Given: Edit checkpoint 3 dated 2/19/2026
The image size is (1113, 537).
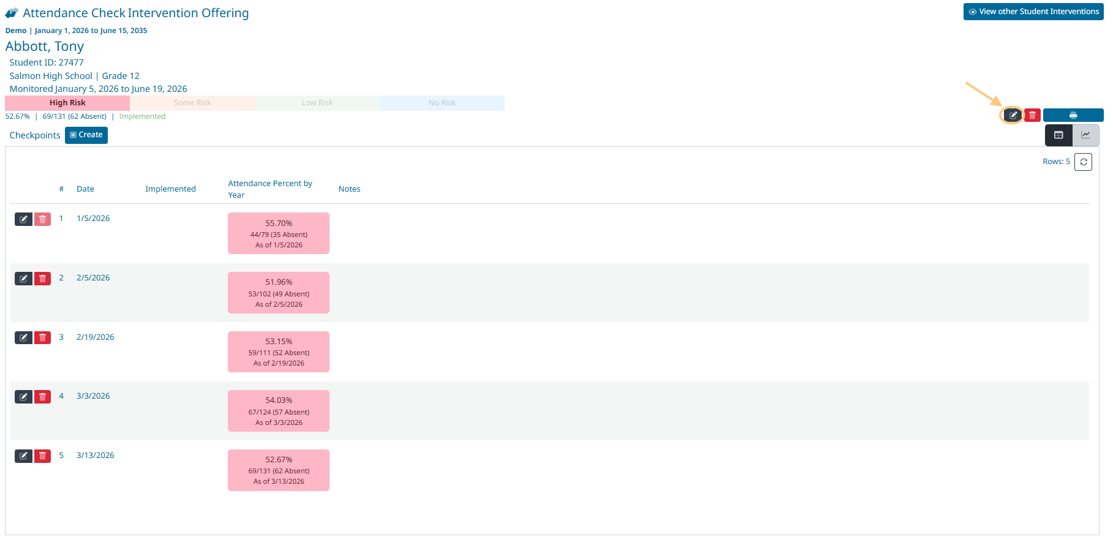Looking at the screenshot, I should pyautogui.click(x=23, y=337).
